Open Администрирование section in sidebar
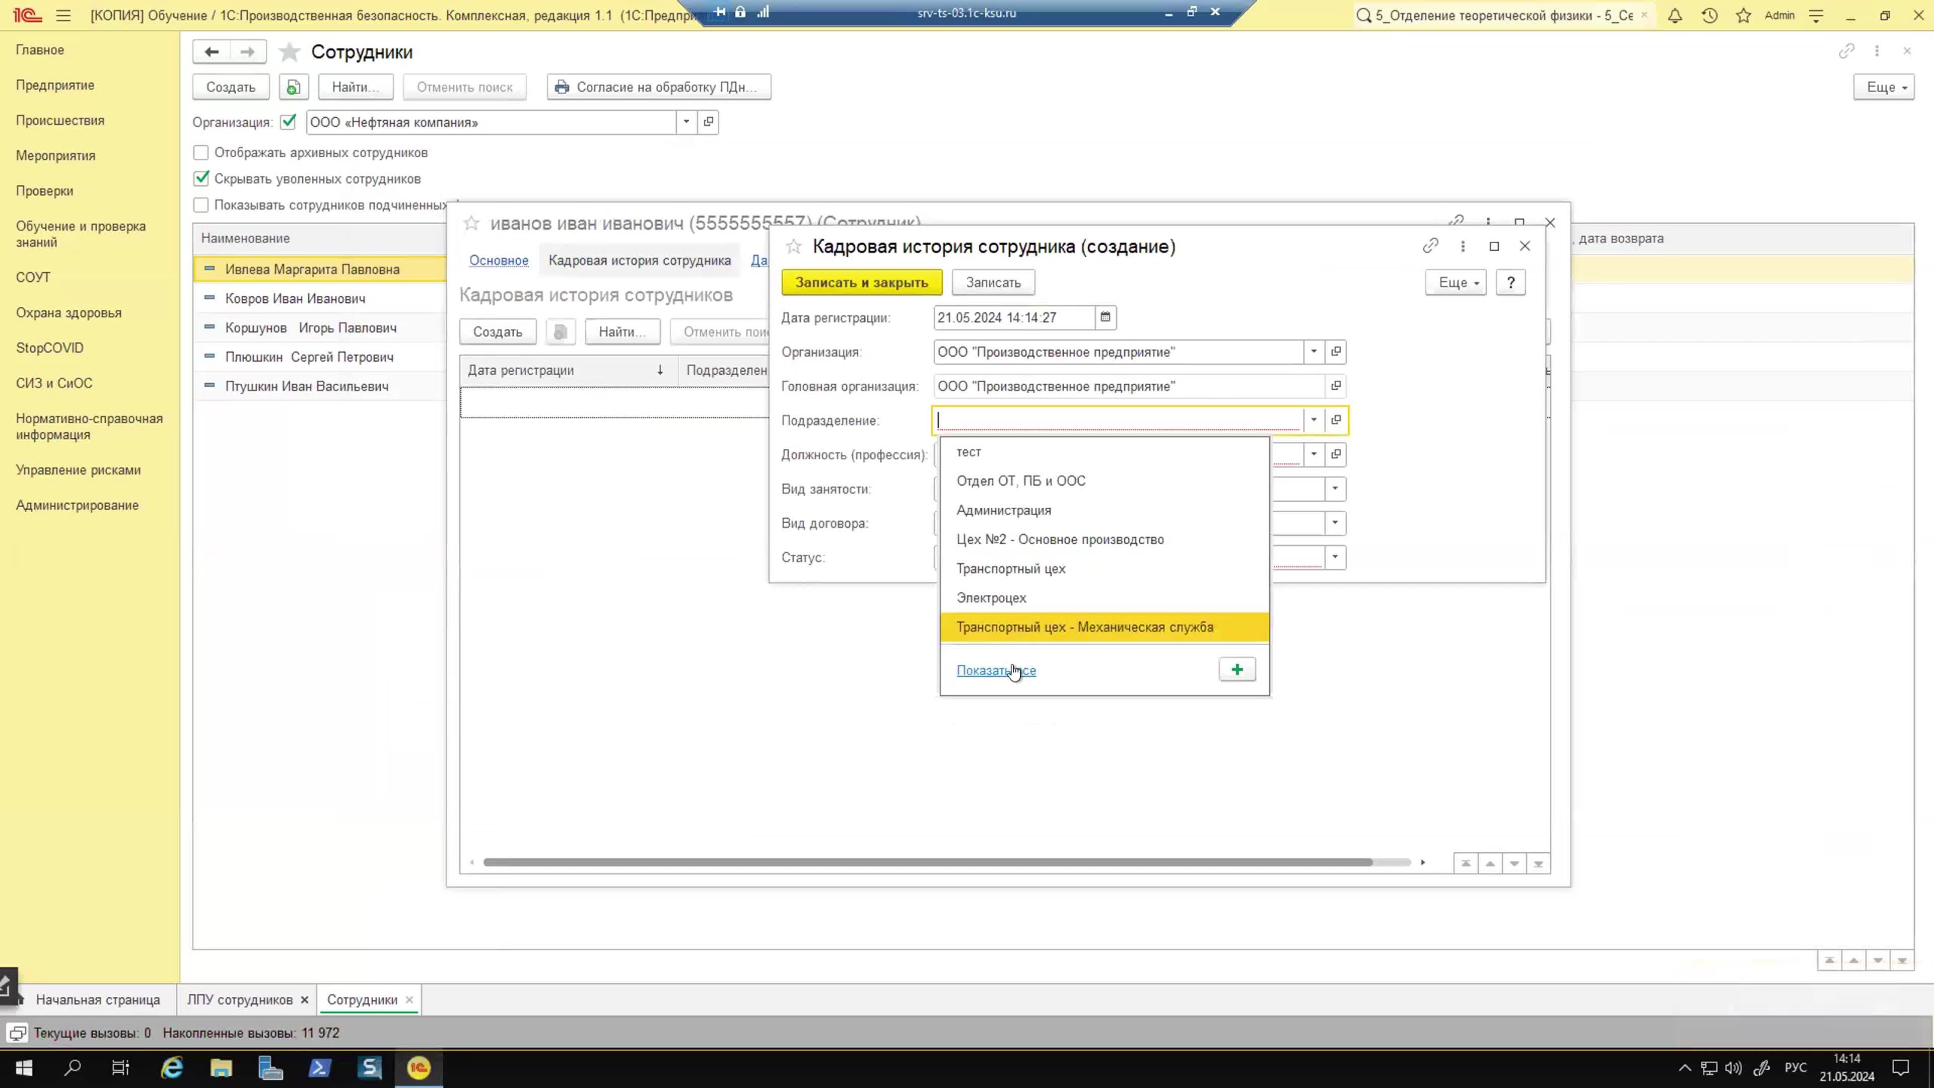 click(78, 505)
